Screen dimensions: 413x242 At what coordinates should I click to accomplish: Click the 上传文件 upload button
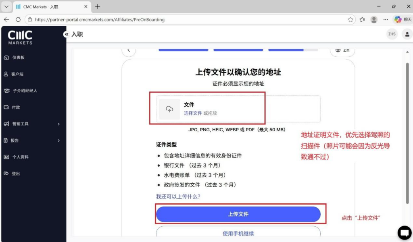coord(238,214)
